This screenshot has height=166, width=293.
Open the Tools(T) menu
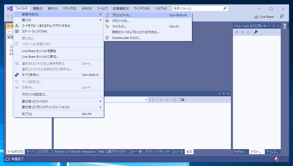tap(102, 8)
